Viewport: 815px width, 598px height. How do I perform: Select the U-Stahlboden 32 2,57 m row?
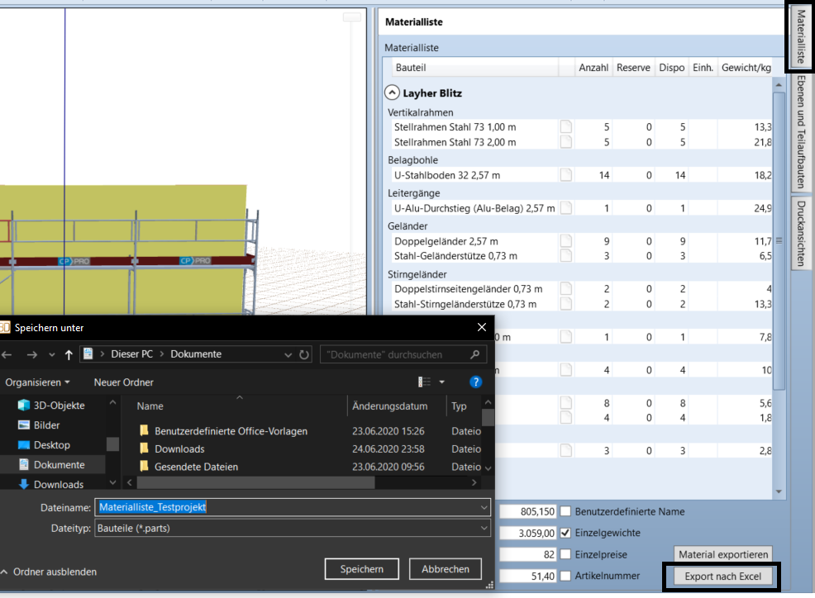(580, 175)
